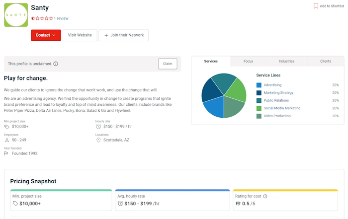The height and width of the screenshot is (219, 348).
Task: Click the Marketing Strategy legend swatch
Action: [259, 93]
